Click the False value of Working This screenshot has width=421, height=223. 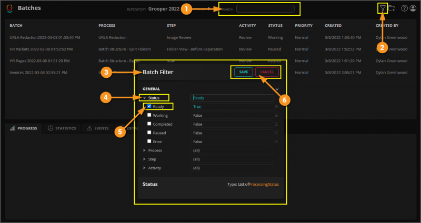pos(232,115)
